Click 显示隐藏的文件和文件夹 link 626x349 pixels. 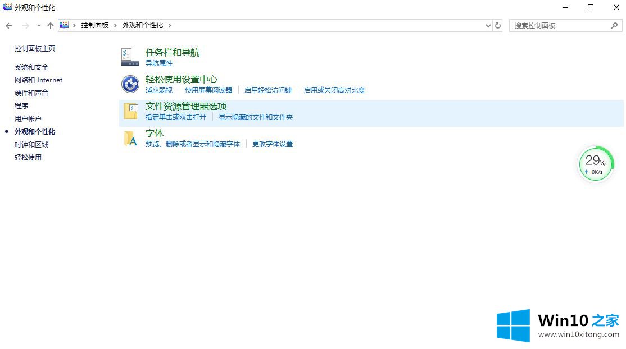click(256, 117)
